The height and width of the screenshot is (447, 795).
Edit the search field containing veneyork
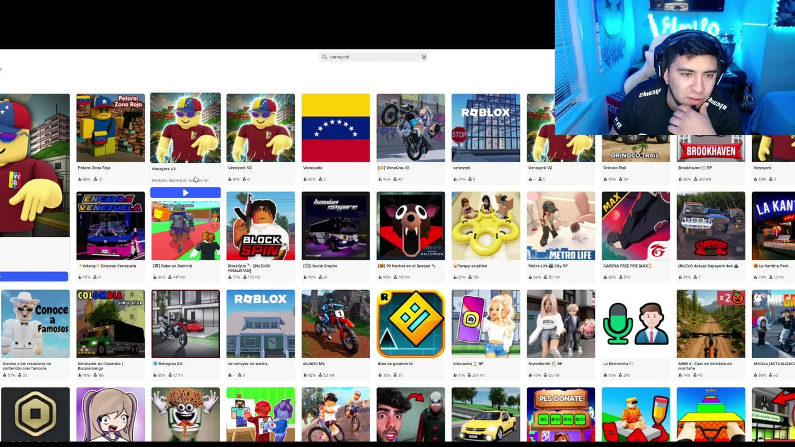tap(374, 57)
